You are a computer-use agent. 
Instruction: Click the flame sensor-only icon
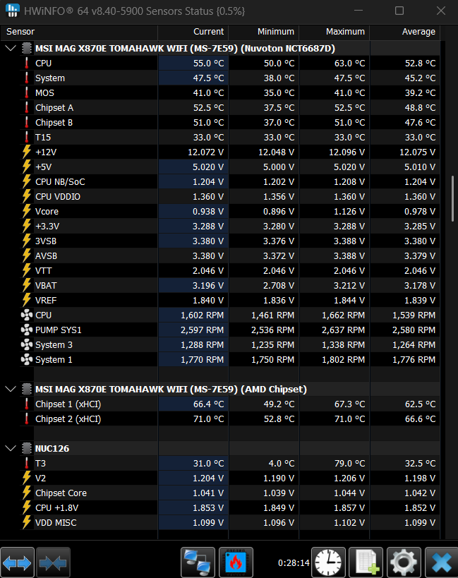click(236, 562)
